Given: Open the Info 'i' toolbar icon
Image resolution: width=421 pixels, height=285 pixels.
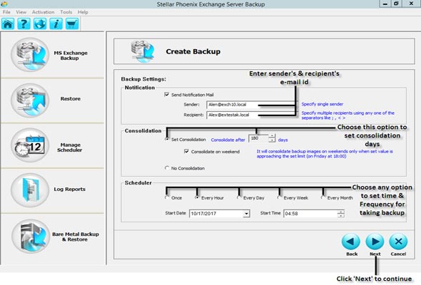Looking at the screenshot, I should (x=56, y=24).
